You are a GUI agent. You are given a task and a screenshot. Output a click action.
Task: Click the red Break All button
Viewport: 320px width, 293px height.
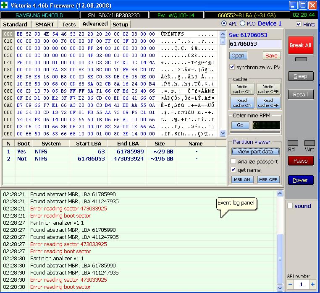tap(301, 45)
